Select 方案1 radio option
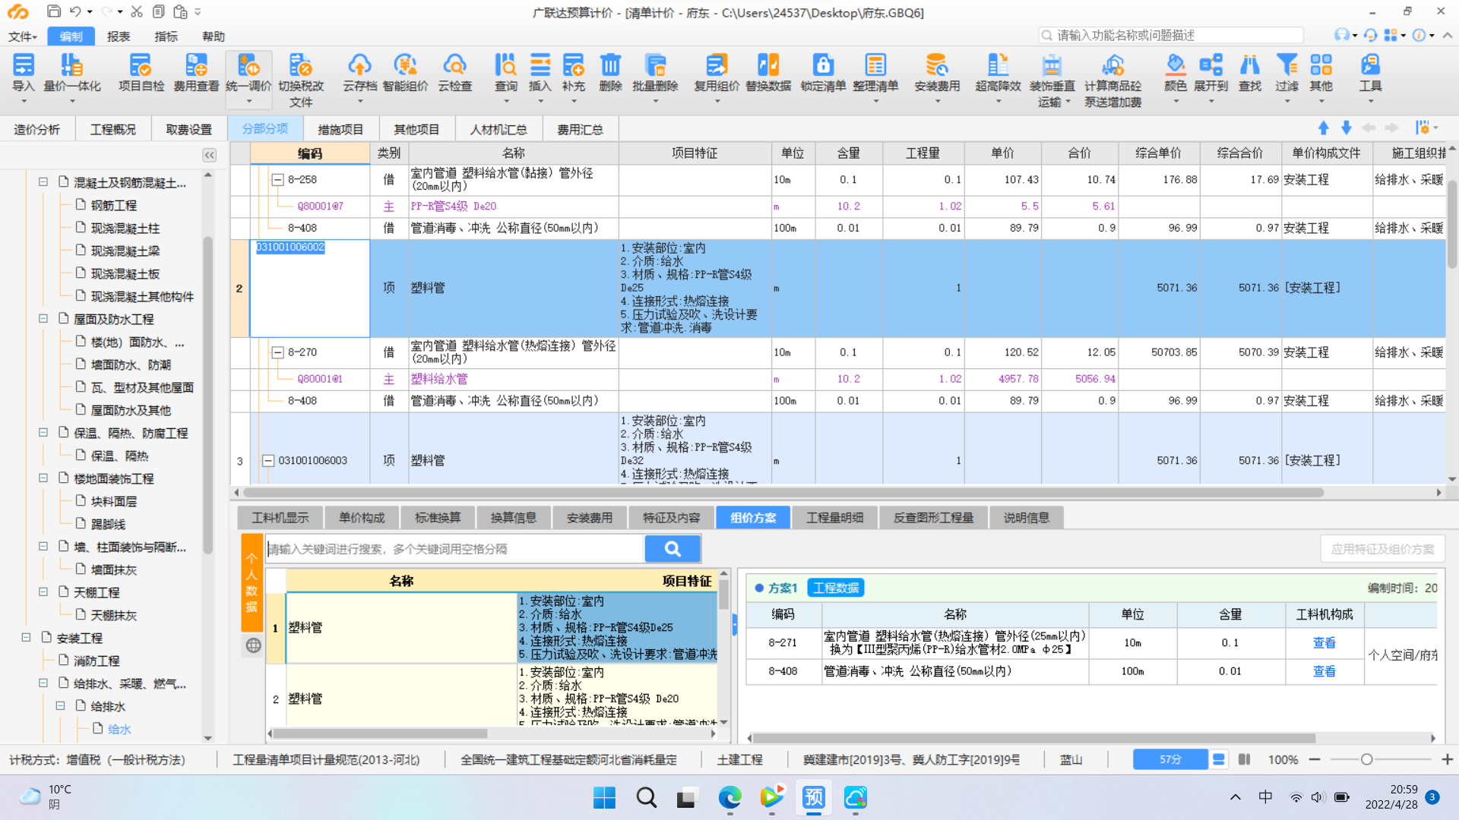 (758, 588)
